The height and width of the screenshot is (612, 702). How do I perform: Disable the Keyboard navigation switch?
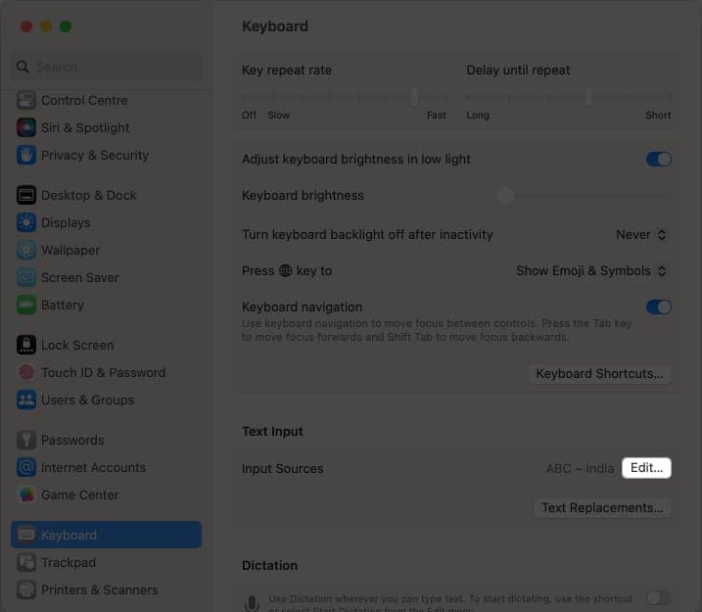click(x=658, y=307)
